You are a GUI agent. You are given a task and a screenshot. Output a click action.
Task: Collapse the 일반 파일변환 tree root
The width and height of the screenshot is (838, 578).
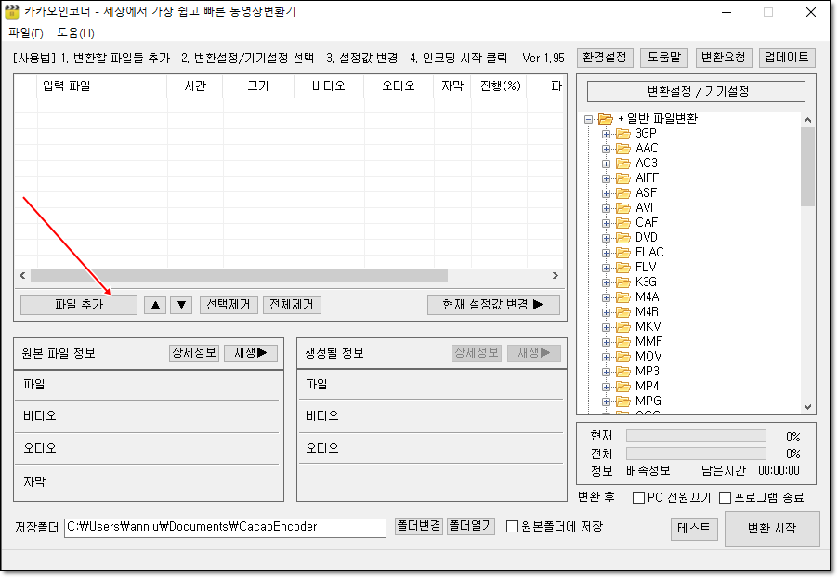(588, 119)
